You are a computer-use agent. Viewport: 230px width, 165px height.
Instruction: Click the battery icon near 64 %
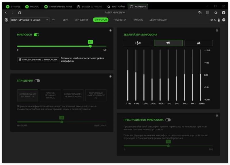(218, 20)
